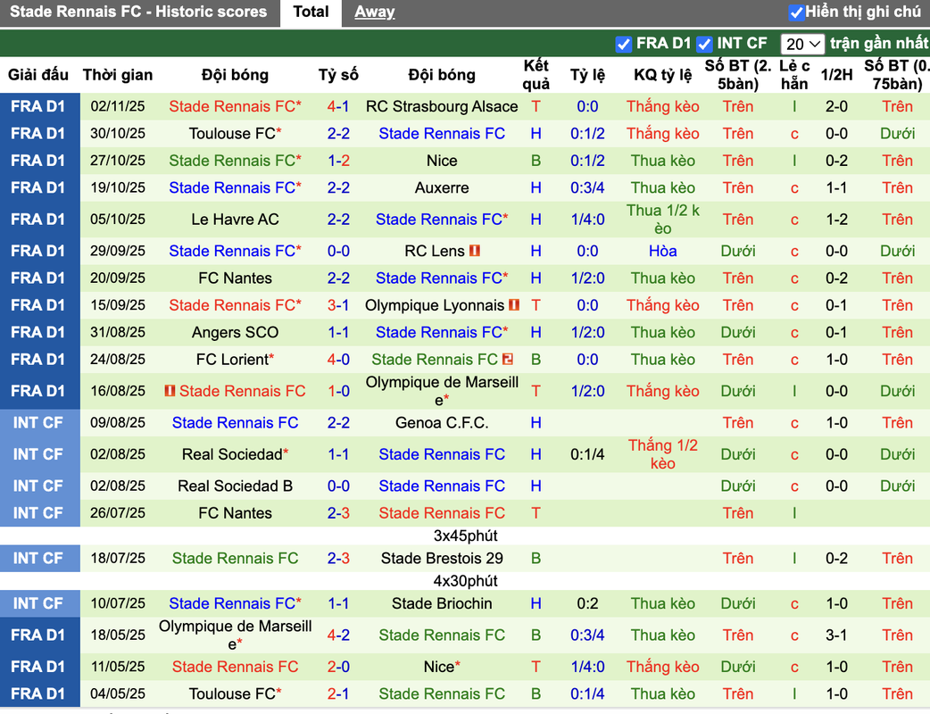
Task: Open FC Lorient team link
Action: [232, 360]
